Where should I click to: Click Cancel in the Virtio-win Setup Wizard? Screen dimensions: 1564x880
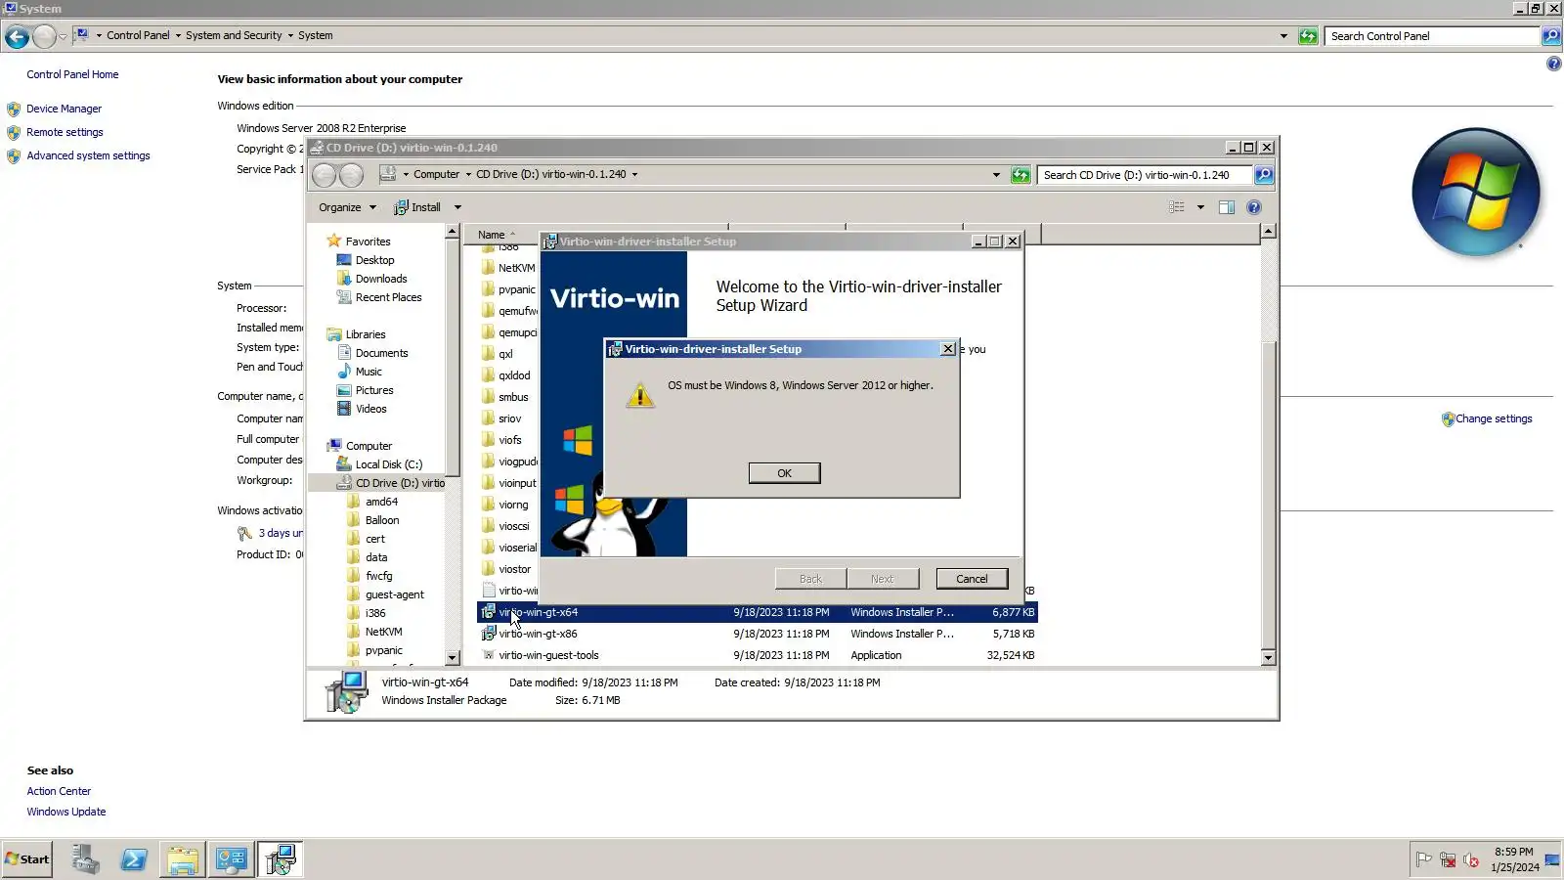pos(972,579)
